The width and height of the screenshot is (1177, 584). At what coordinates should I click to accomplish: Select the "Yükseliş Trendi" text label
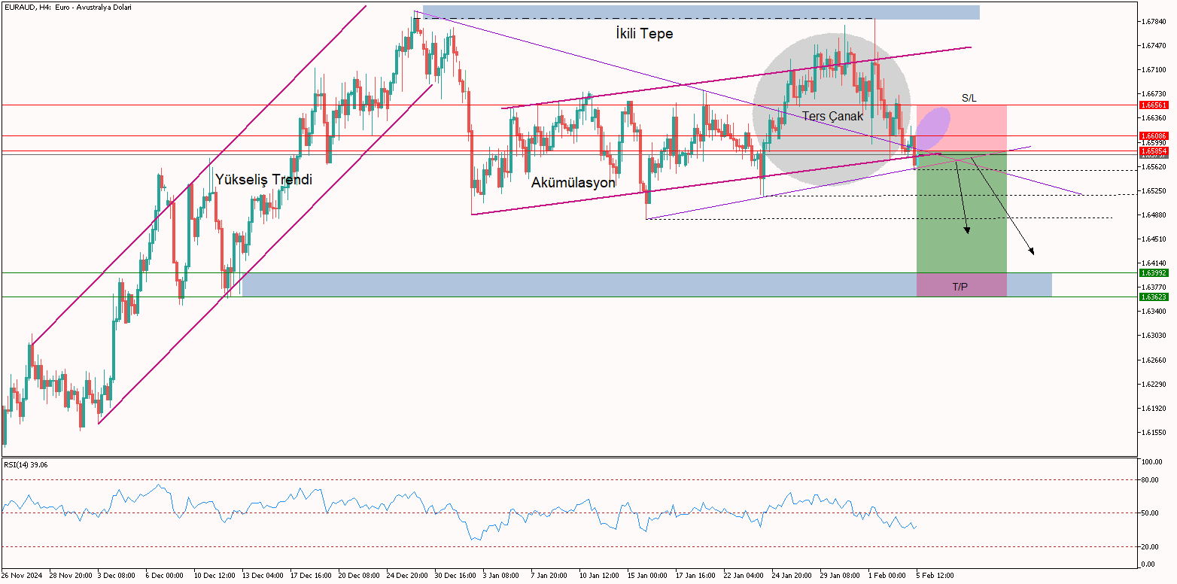point(263,179)
